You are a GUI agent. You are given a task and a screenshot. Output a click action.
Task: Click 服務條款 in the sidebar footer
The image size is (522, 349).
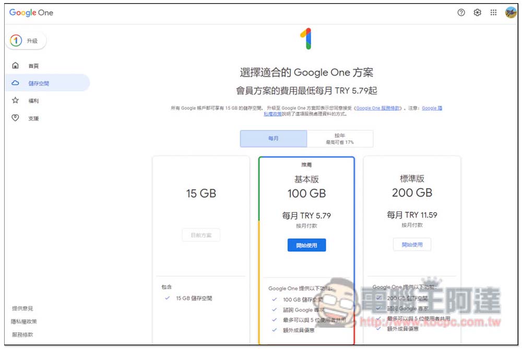click(22, 334)
